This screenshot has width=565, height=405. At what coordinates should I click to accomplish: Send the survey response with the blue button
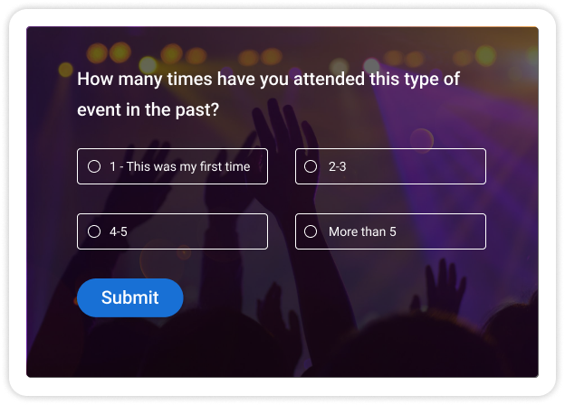tap(130, 297)
